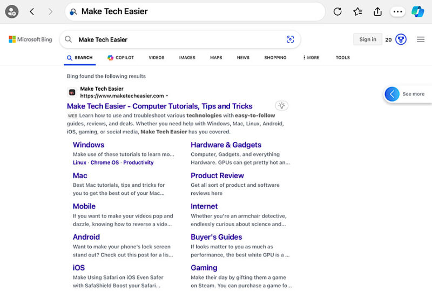Screen dimensions: 432x291
Task: Click the https://www.maketecheasier.com URL text
Action: [x=122, y=96]
